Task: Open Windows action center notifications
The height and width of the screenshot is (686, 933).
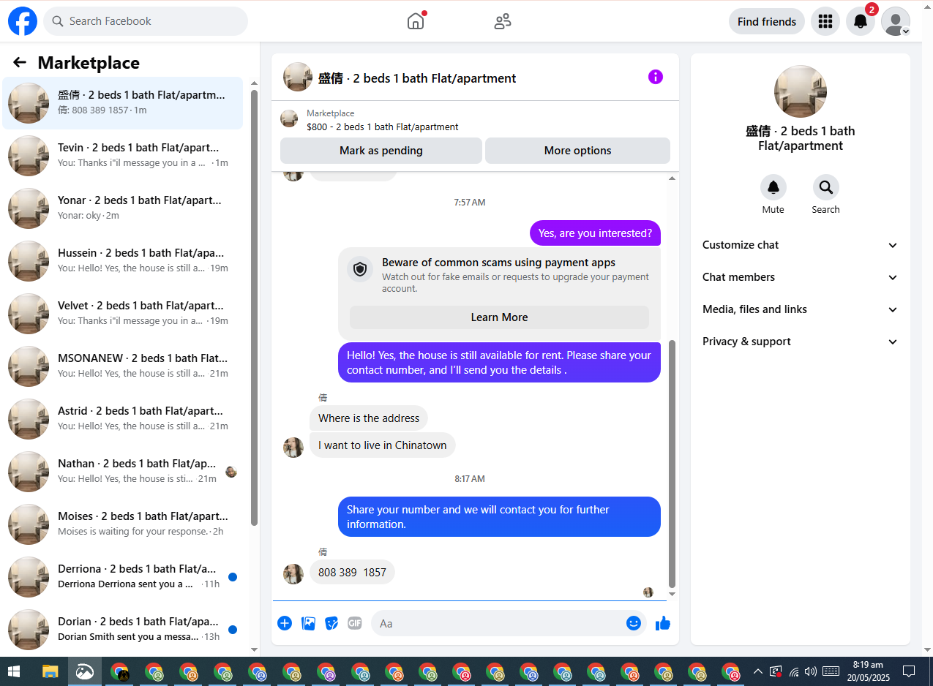Action: pyautogui.click(x=909, y=671)
